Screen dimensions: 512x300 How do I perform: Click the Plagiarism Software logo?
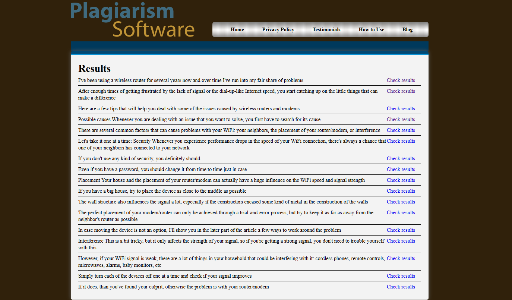point(133,20)
